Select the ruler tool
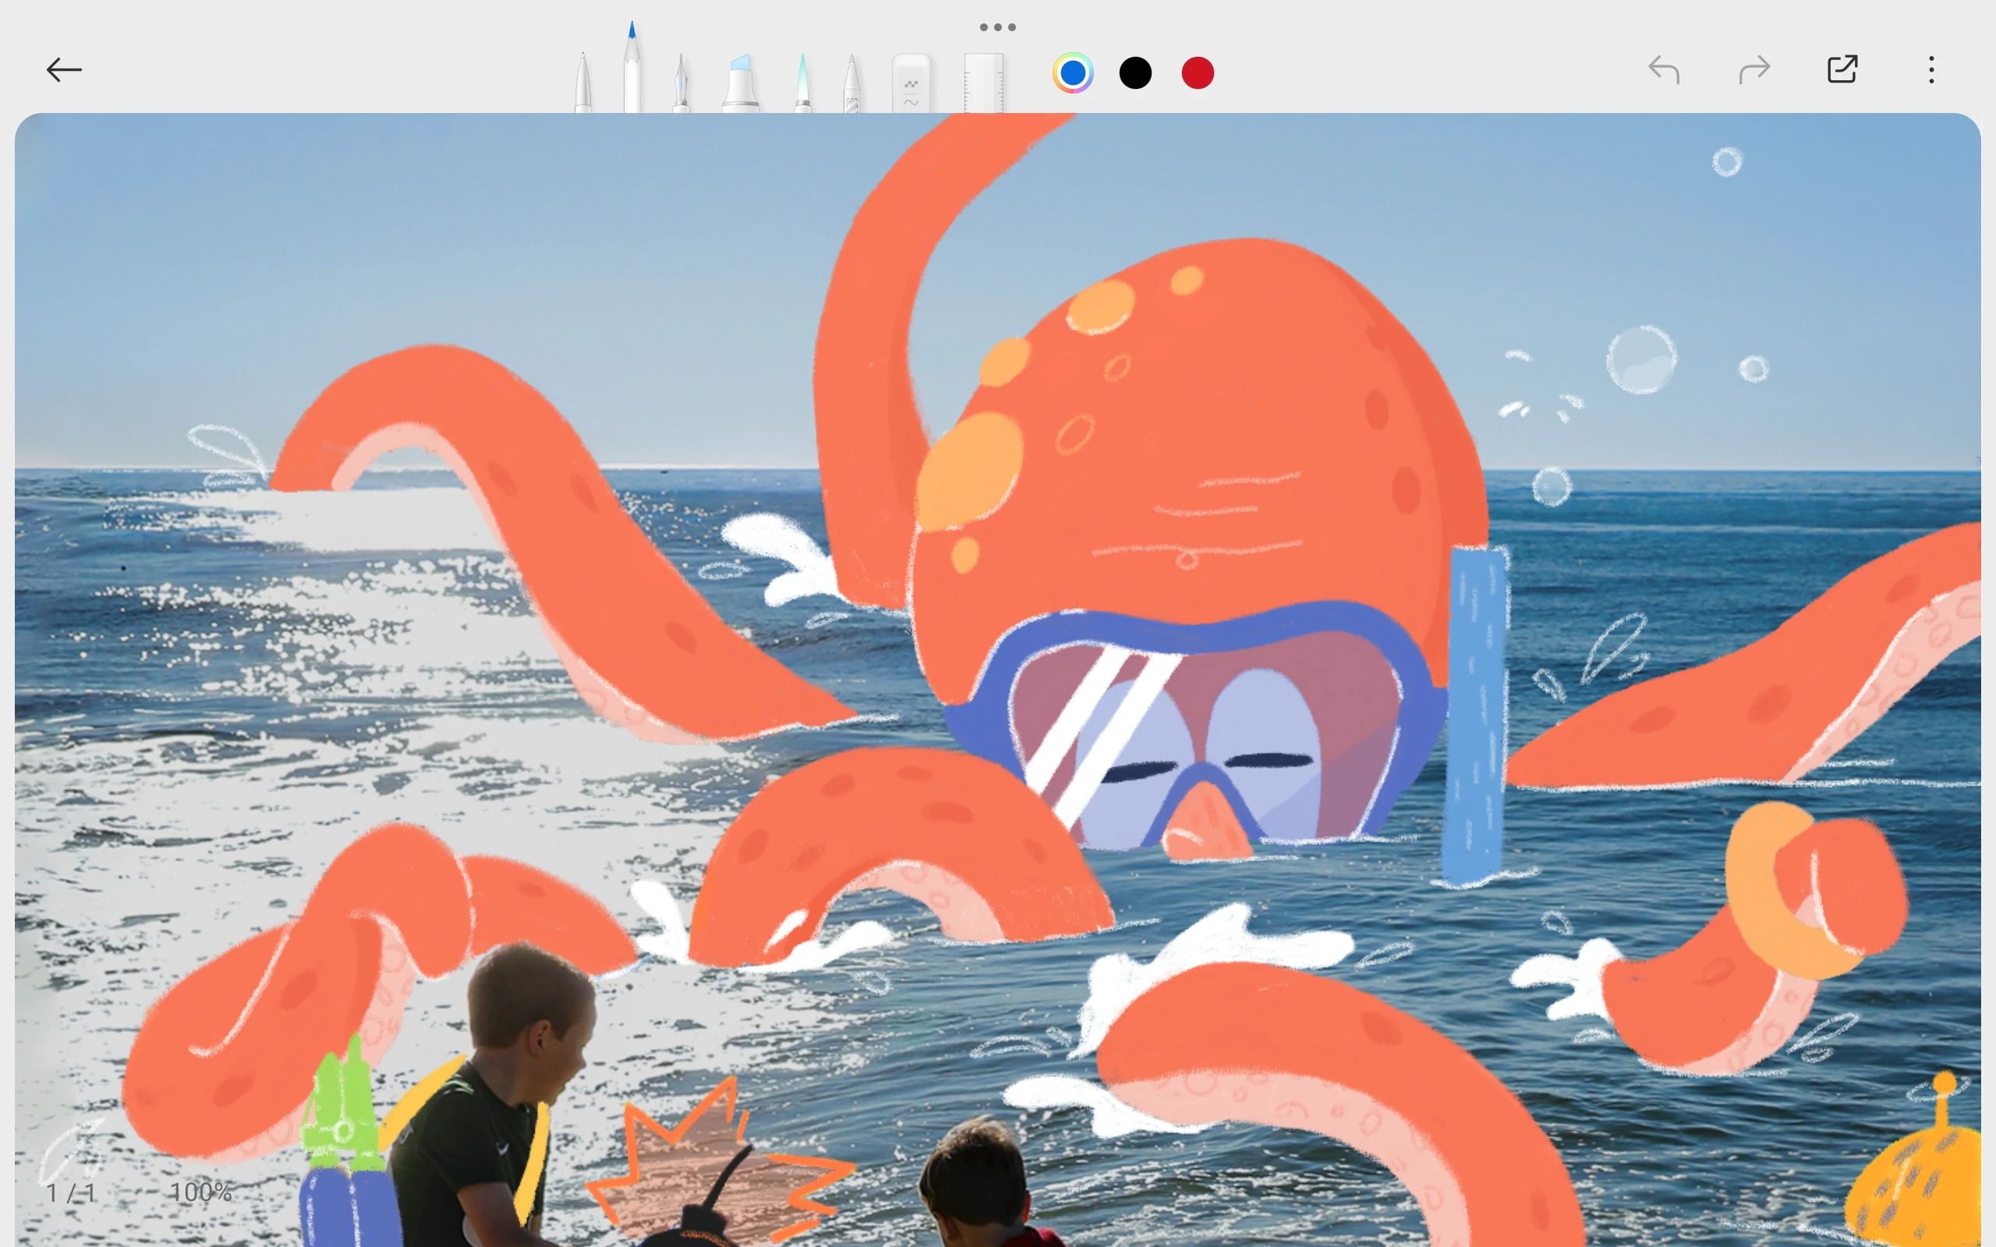This screenshot has width=1996, height=1247. point(984,83)
